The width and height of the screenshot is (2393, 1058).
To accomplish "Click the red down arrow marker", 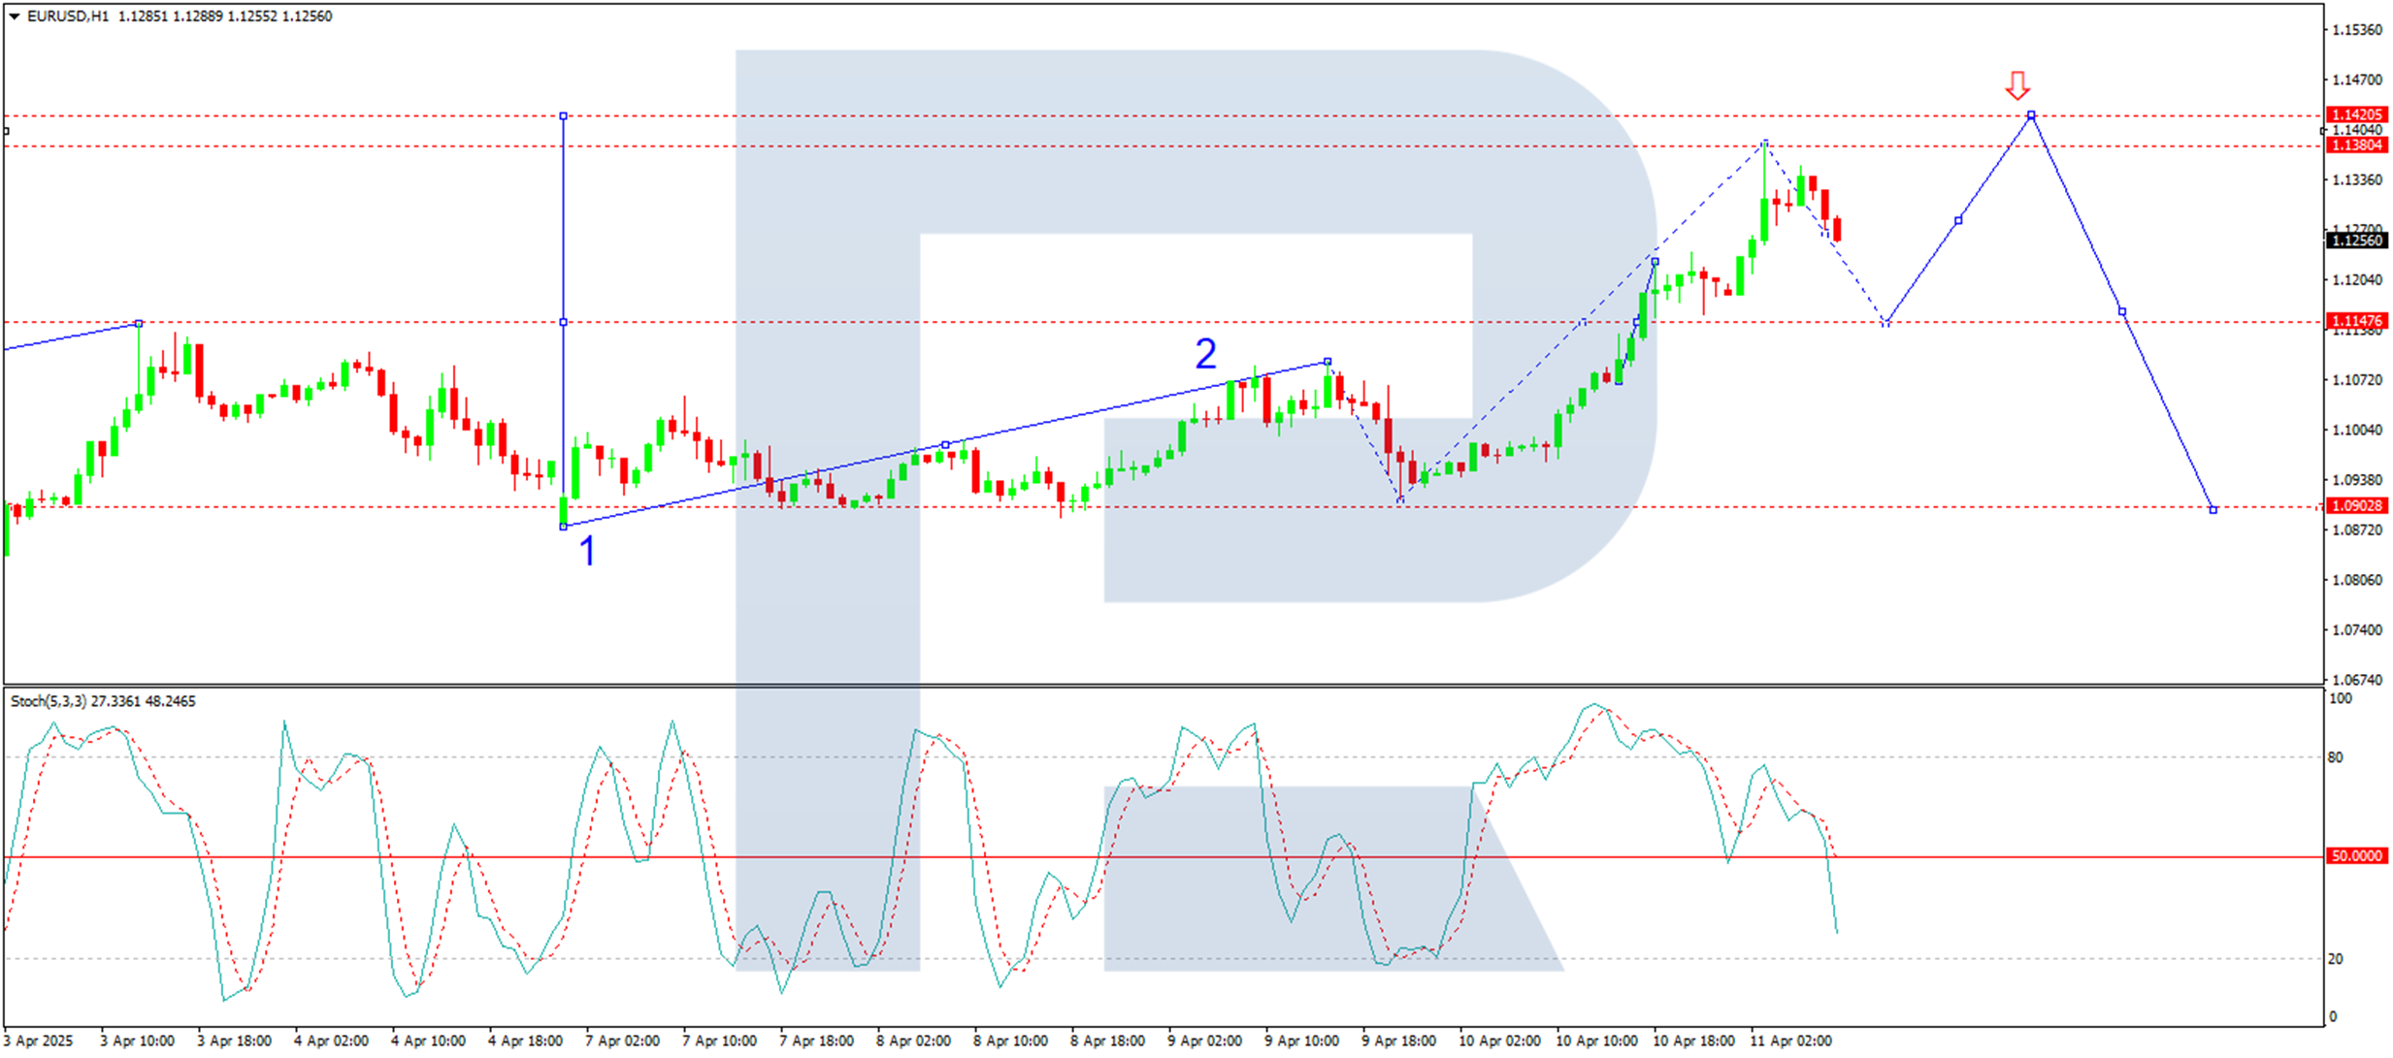I will (2017, 85).
